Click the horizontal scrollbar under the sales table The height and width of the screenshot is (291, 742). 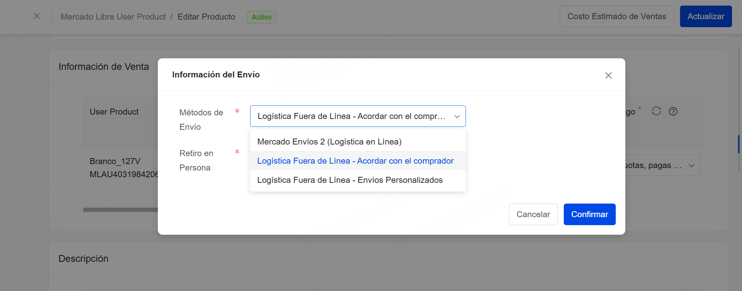(120, 210)
